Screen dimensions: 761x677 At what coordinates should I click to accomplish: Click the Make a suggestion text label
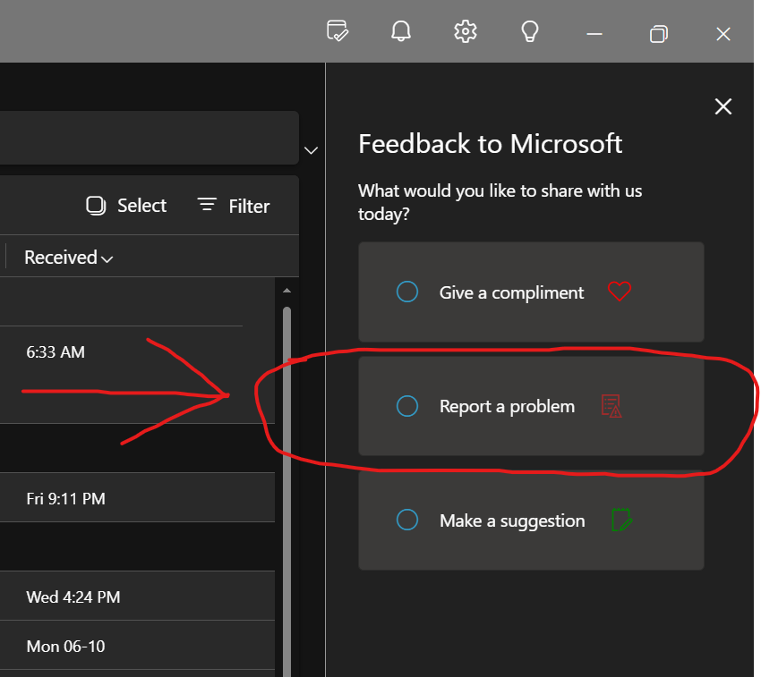coord(512,520)
